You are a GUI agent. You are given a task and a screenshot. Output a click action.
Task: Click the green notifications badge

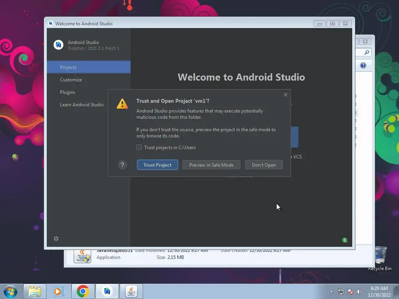coord(344,240)
